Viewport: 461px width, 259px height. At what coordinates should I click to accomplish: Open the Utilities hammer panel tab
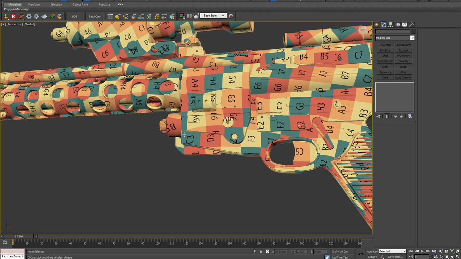(411, 25)
